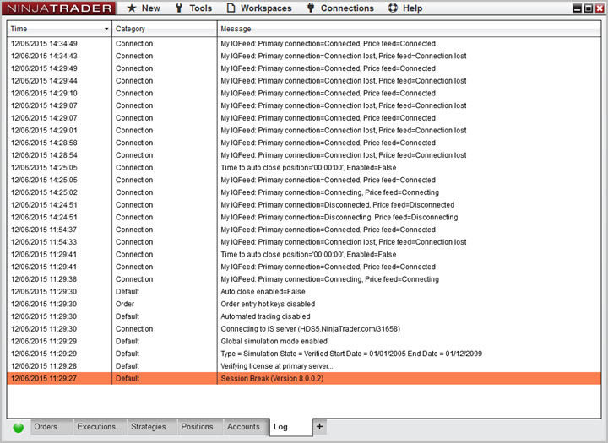Click timestamp 12/06/2015 11:54:37
Image resolution: width=608 pixels, height=443 pixels.
point(44,230)
